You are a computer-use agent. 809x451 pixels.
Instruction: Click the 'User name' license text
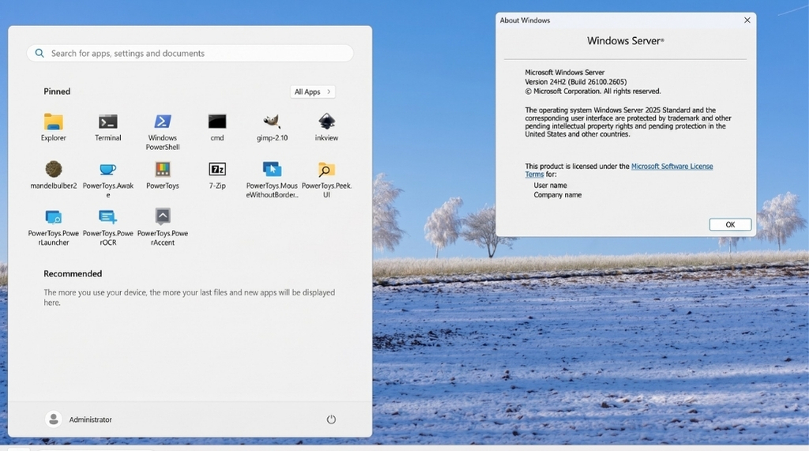550,186
